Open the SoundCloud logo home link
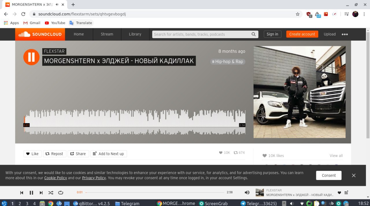Viewport: 370px width, 206px height. tap(40, 34)
